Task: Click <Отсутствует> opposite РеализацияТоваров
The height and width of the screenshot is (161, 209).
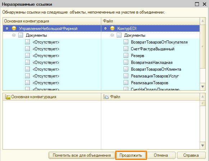Action: [x=46, y=83]
